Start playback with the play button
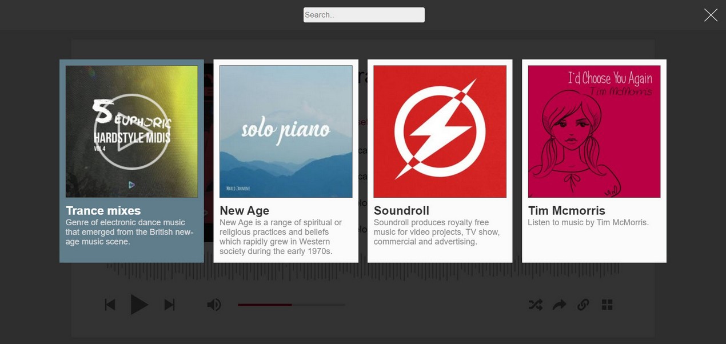The height and width of the screenshot is (344, 726). (139, 305)
